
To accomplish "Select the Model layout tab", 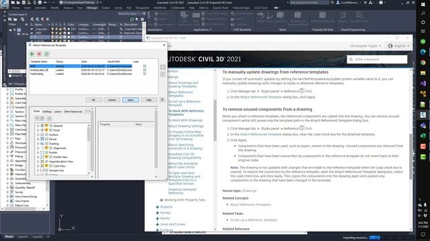I will 9,236.
